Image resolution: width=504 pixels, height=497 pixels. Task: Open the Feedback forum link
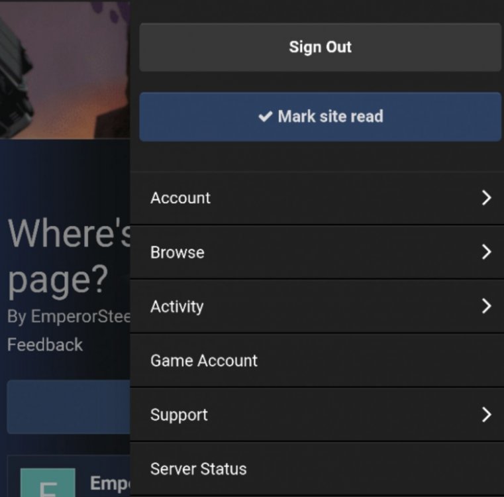(x=45, y=345)
